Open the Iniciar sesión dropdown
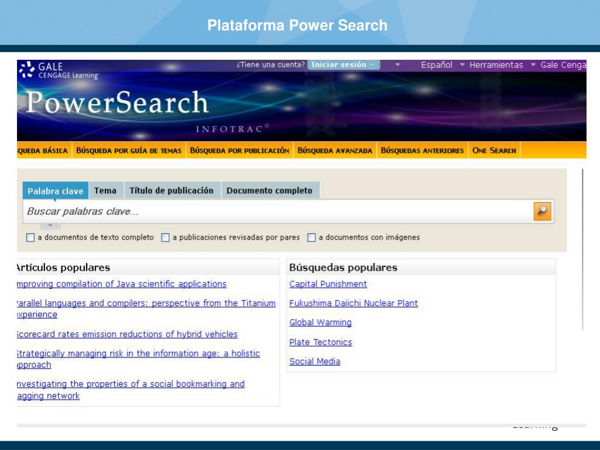The height and width of the screenshot is (450, 600). tap(343, 64)
